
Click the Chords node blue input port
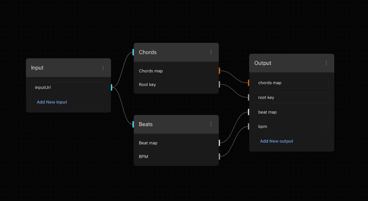pos(133,52)
